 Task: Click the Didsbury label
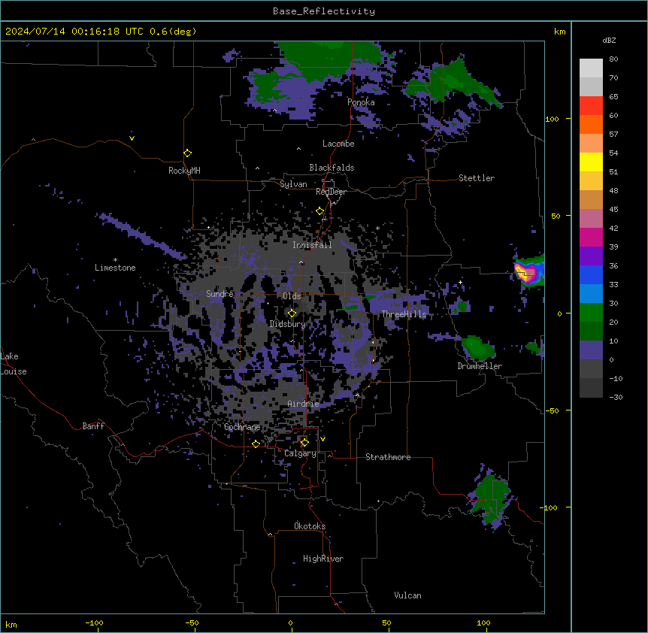[x=288, y=324]
